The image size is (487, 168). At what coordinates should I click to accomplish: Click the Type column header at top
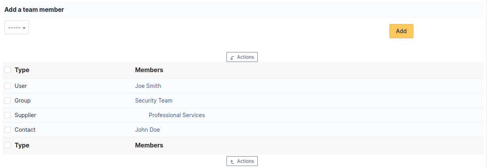click(x=22, y=70)
